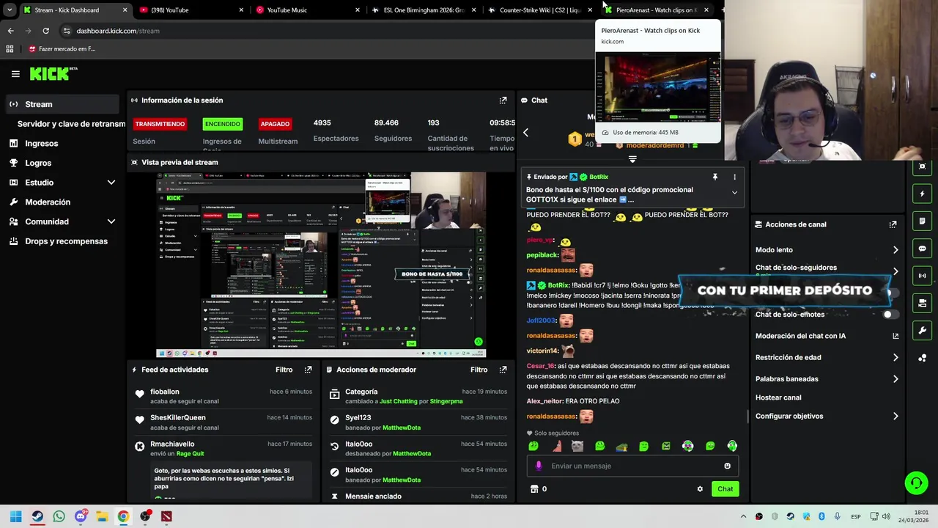
Task: Click the Enviar un mensaje input field
Action: tap(632, 466)
